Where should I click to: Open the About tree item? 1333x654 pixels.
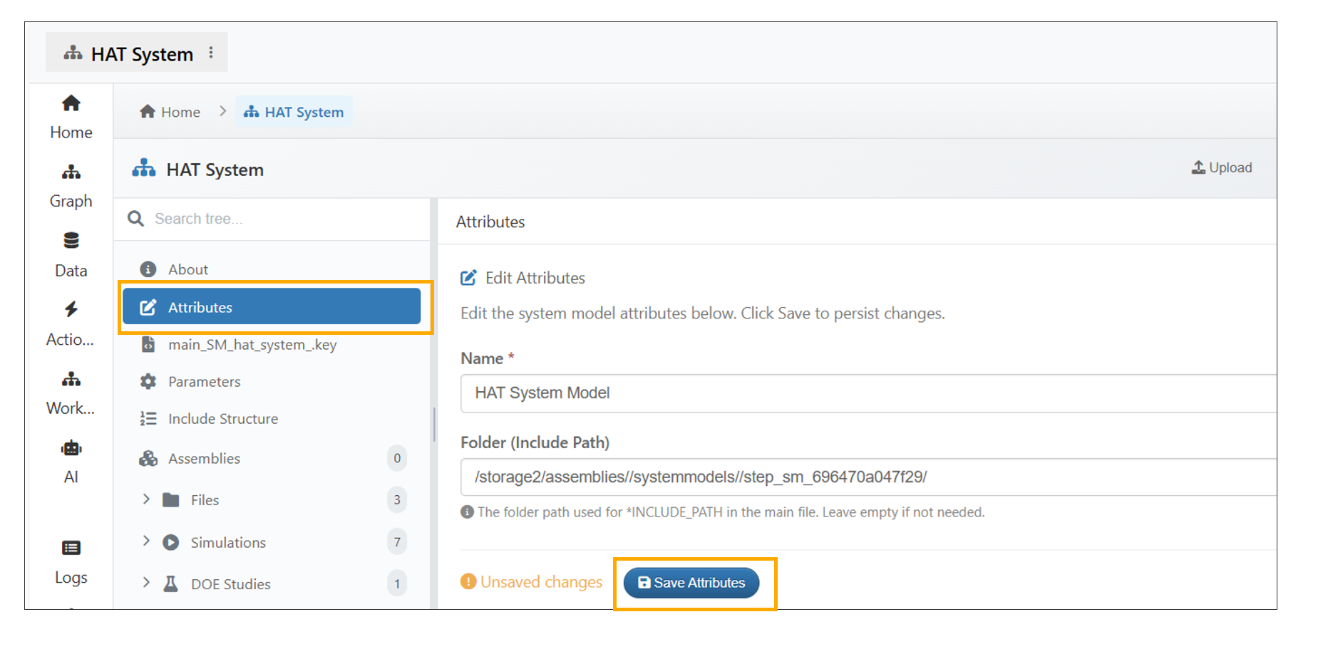pyautogui.click(x=188, y=269)
